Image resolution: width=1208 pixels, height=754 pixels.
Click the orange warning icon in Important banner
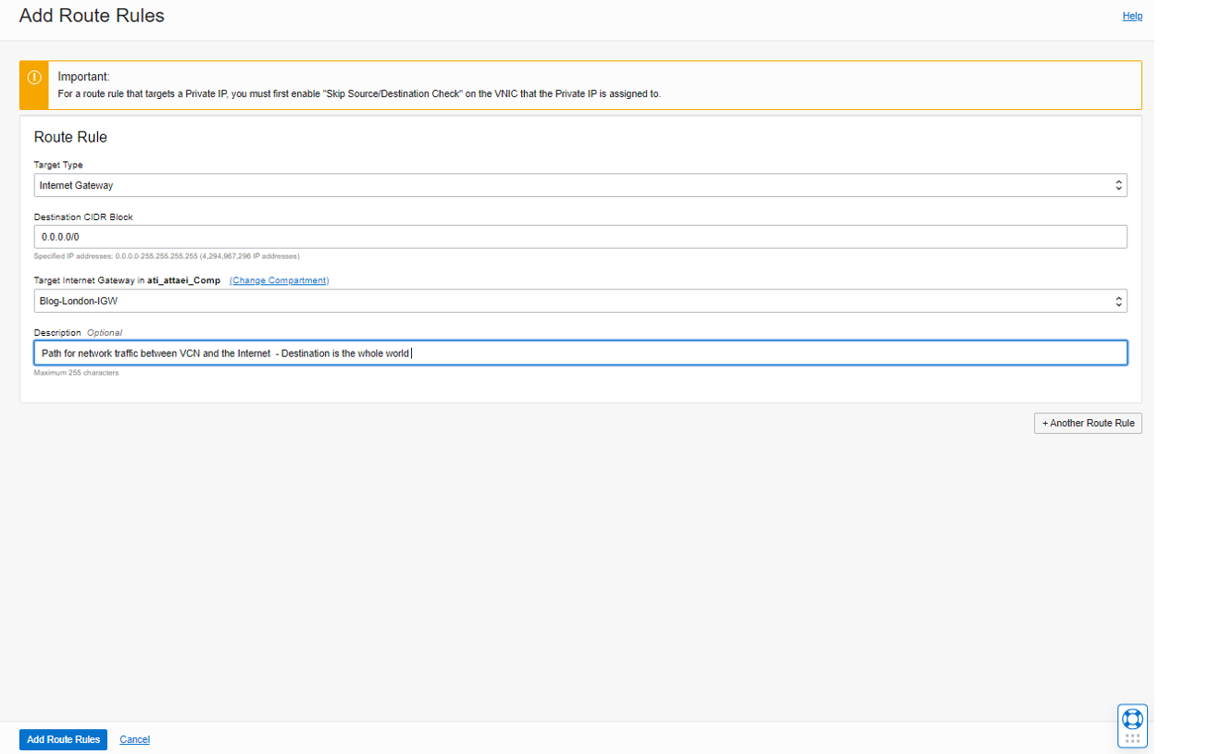point(35,78)
